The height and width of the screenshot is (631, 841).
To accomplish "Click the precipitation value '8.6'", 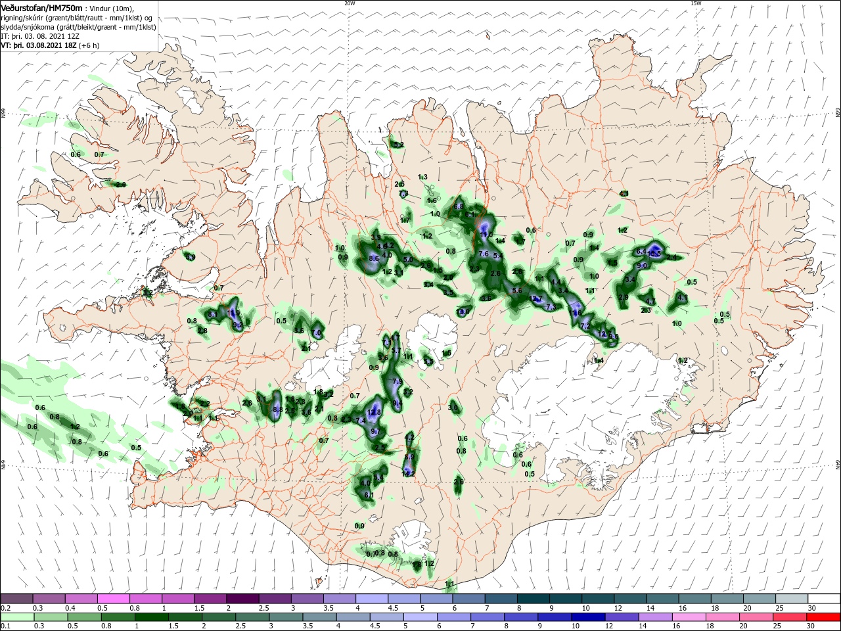I will coord(375,259).
